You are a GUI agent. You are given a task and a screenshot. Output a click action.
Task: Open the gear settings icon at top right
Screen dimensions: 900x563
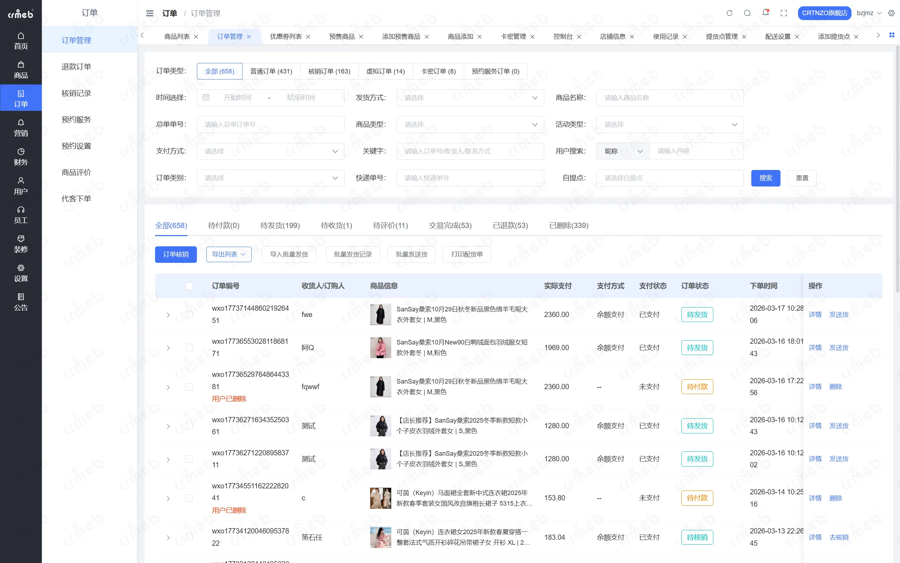tap(892, 13)
